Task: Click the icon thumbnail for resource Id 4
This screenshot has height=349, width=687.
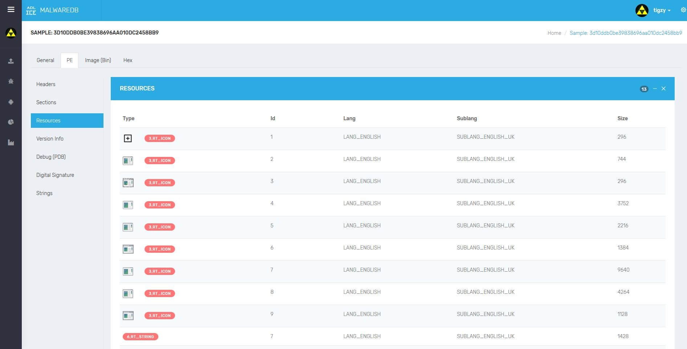Action: click(x=128, y=205)
